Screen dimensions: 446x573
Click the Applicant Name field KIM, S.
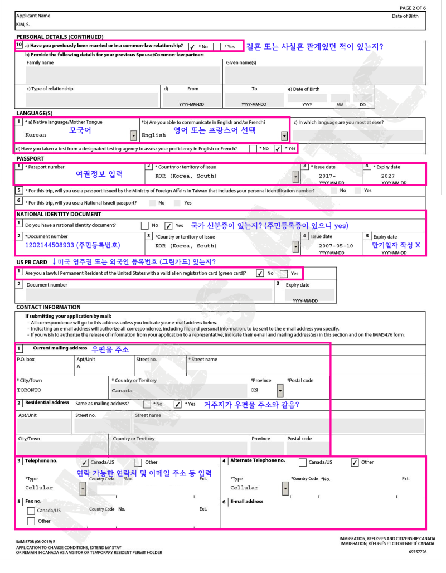tap(23, 25)
